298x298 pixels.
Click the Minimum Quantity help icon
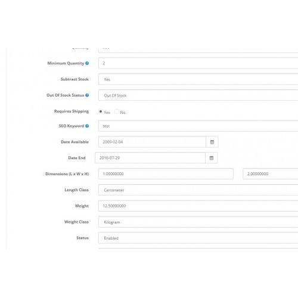click(x=87, y=63)
